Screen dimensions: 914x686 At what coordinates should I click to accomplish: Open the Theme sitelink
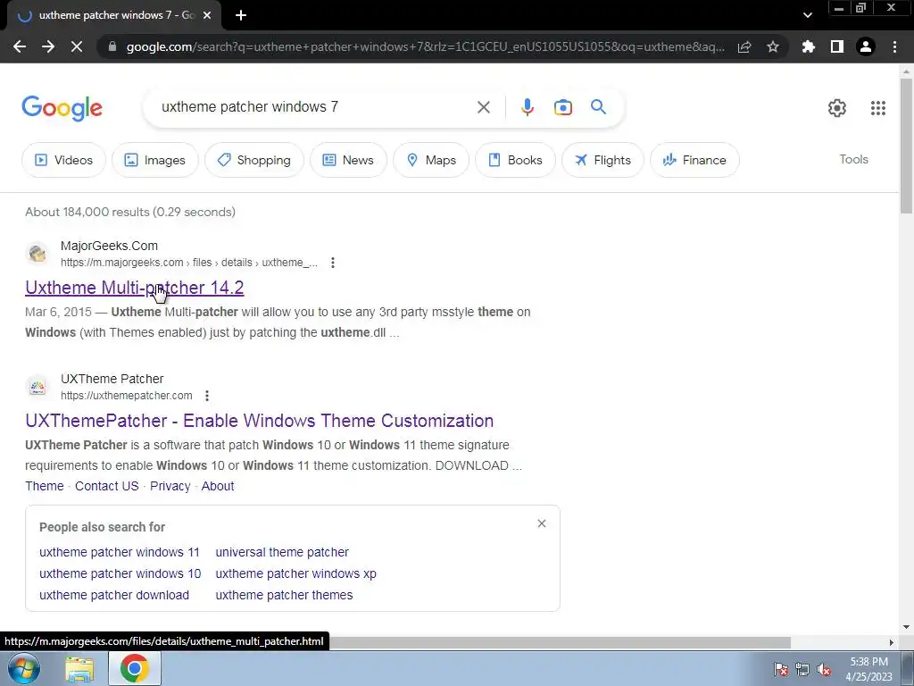[45, 486]
